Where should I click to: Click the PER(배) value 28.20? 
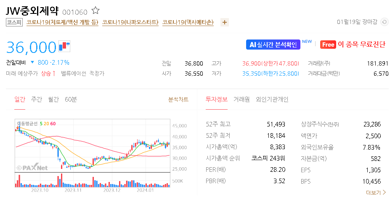point(278,170)
